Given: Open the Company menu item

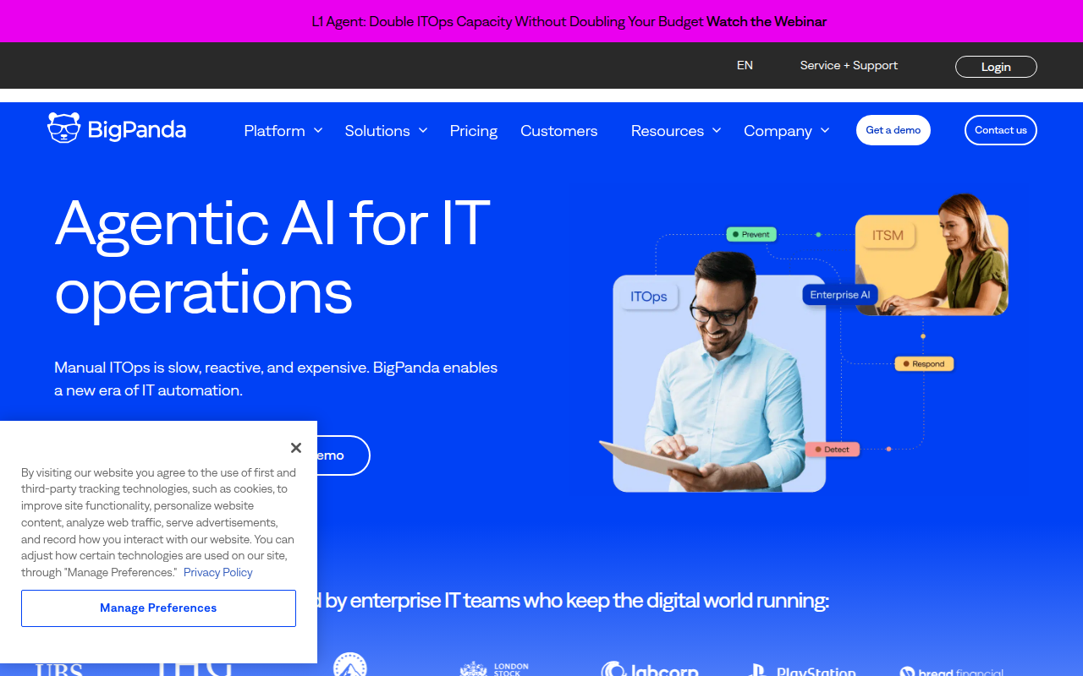Looking at the screenshot, I should click(x=778, y=131).
